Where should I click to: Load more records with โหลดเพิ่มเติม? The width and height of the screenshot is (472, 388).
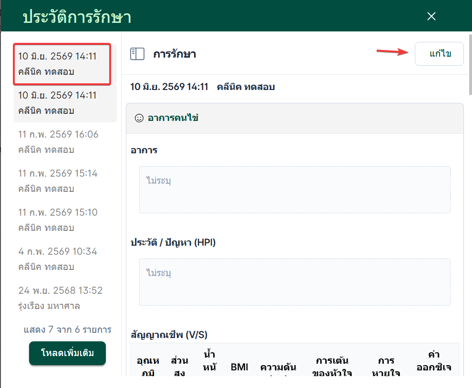tap(67, 353)
